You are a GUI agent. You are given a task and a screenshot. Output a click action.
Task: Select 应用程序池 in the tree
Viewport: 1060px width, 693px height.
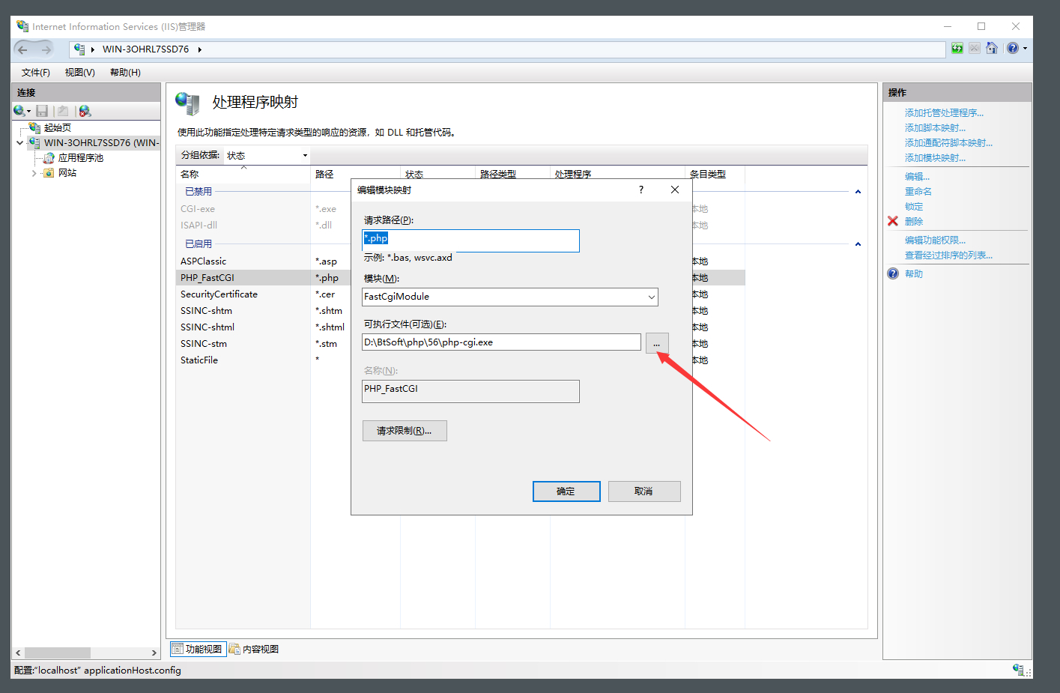(81, 158)
